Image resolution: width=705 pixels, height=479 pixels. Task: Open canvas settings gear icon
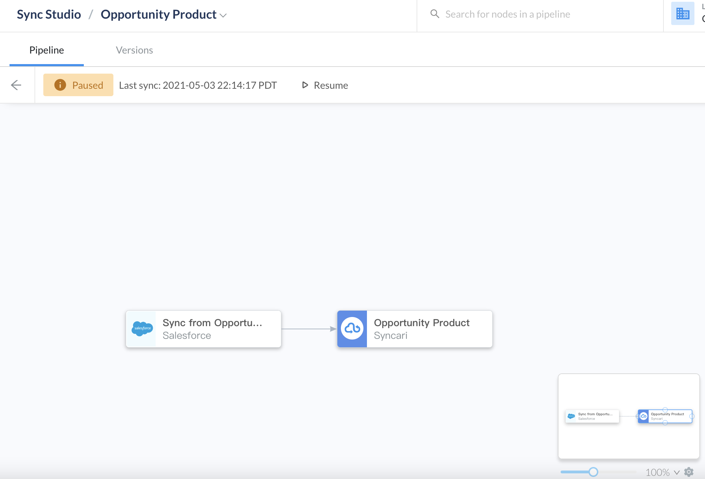[689, 472]
